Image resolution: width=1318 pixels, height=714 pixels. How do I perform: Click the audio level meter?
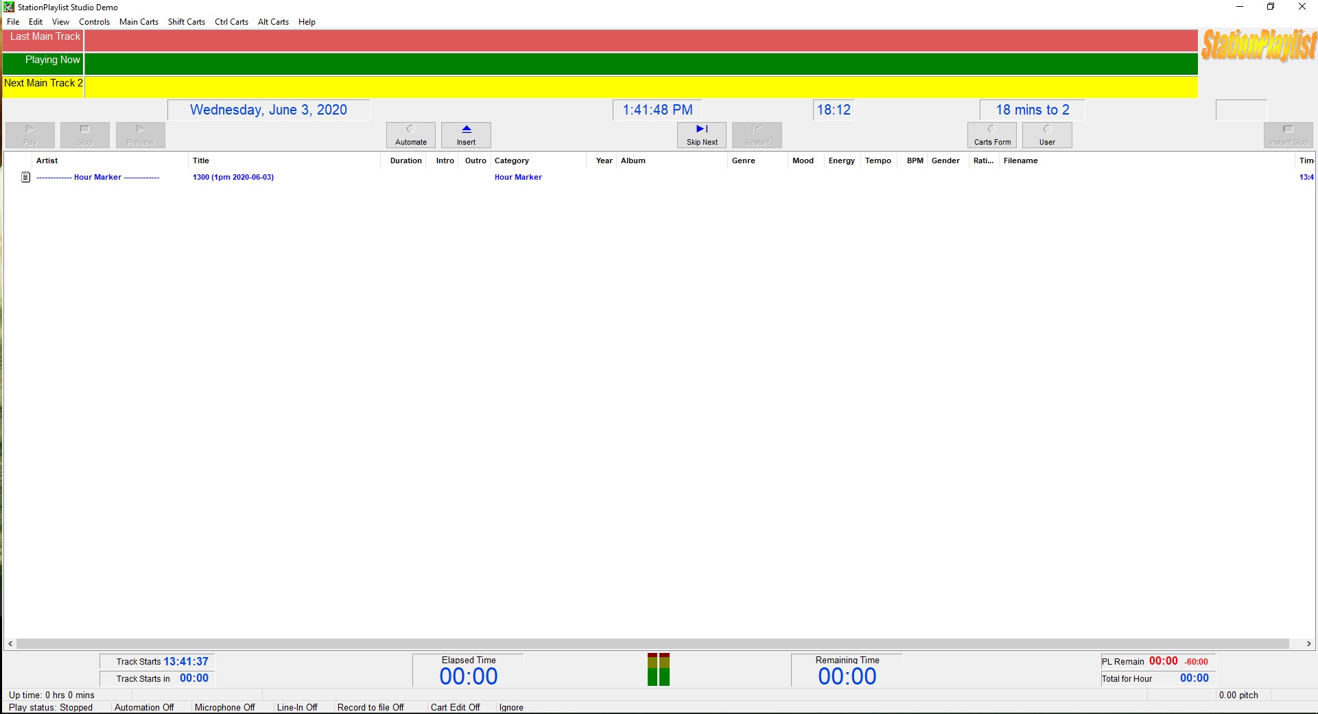[x=659, y=670]
